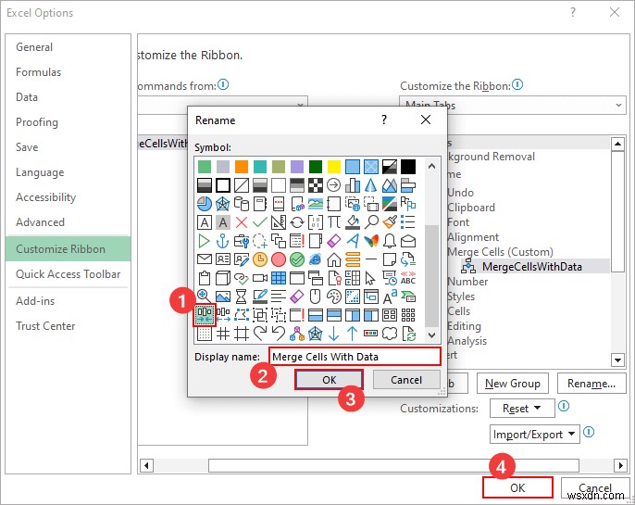The width and height of the screenshot is (635, 505).
Task: Select Merge Cells (Custom) group
Action: tap(500, 252)
